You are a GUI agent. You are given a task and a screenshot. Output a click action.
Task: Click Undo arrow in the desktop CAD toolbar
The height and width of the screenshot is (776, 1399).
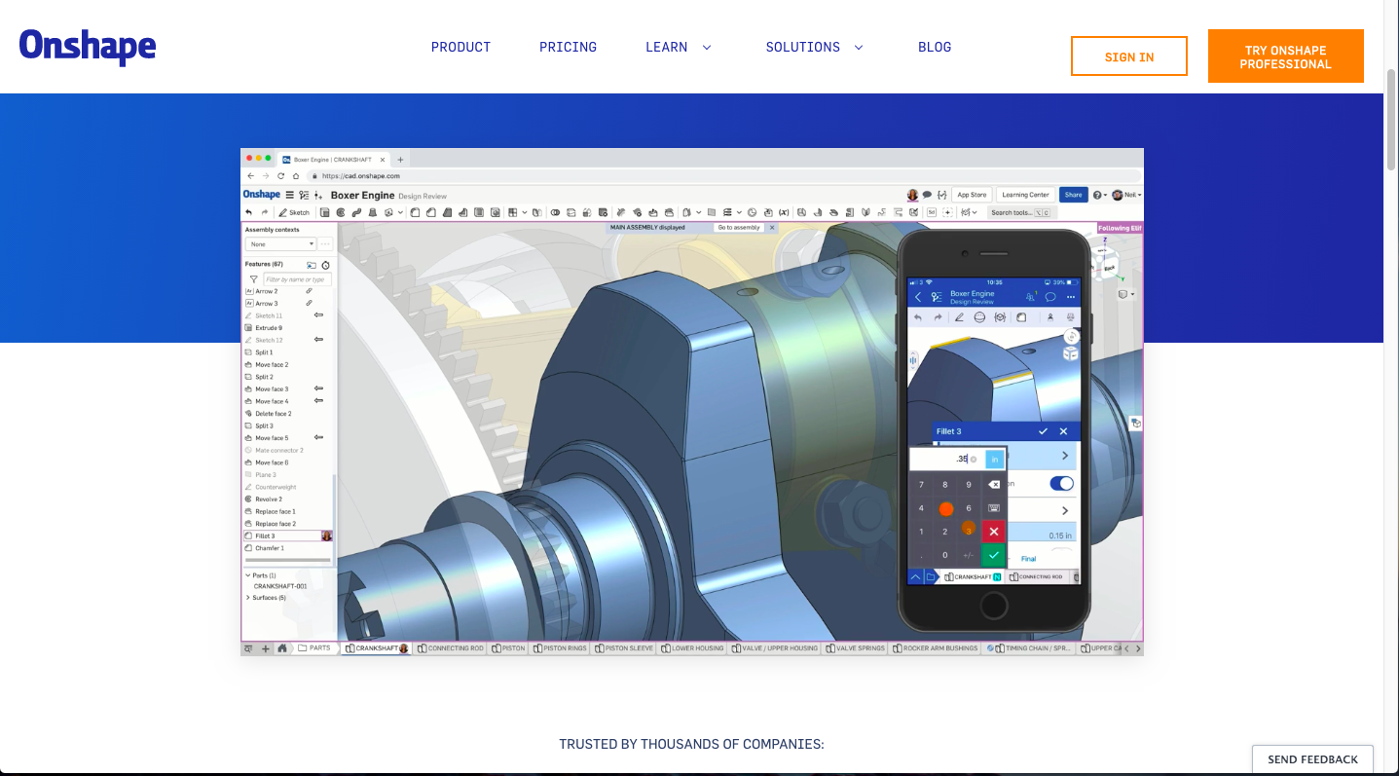(249, 212)
